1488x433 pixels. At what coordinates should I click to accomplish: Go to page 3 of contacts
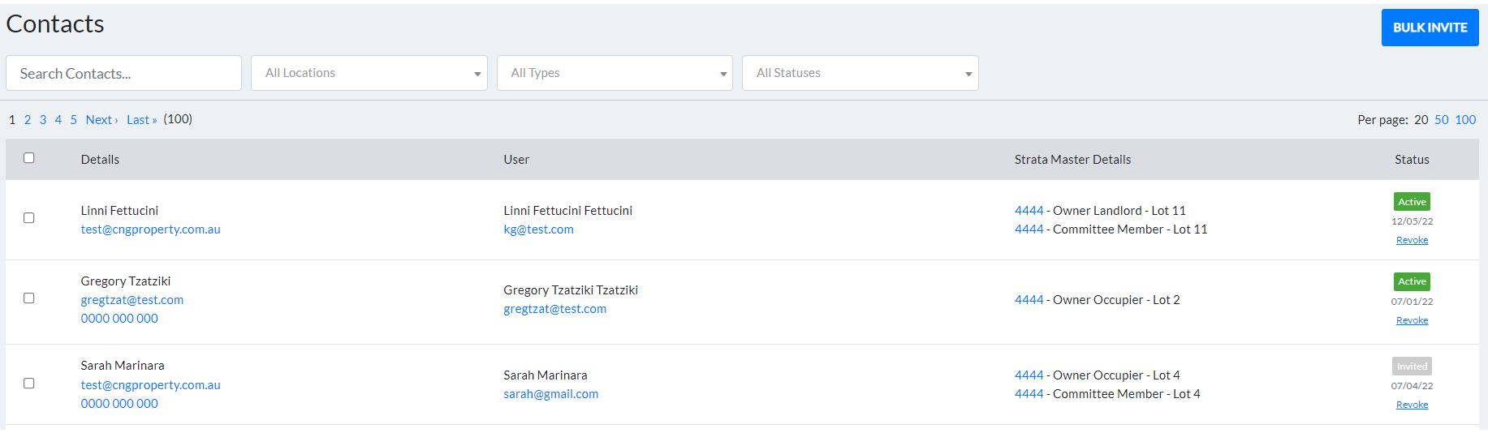tap(43, 120)
